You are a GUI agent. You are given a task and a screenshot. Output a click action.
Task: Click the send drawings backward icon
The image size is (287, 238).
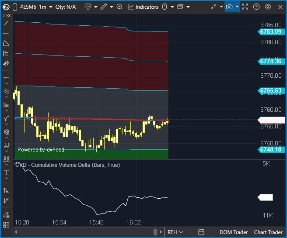point(6,200)
